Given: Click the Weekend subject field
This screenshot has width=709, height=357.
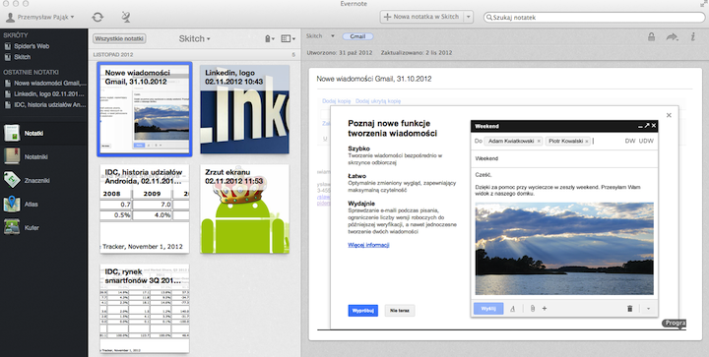Looking at the screenshot, I should [564, 158].
